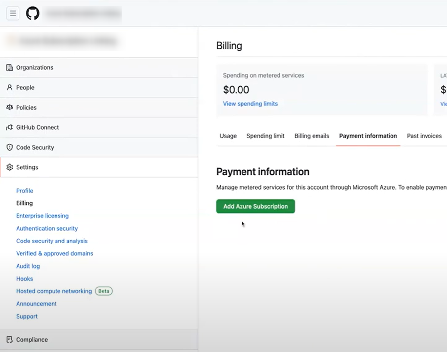
Task: Click the Support link in sidebar
Action: click(27, 316)
